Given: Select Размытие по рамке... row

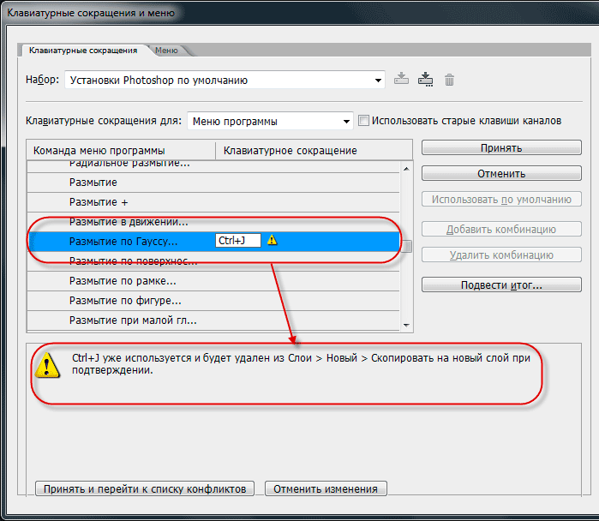Looking at the screenshot, I should tap(213, 281).
